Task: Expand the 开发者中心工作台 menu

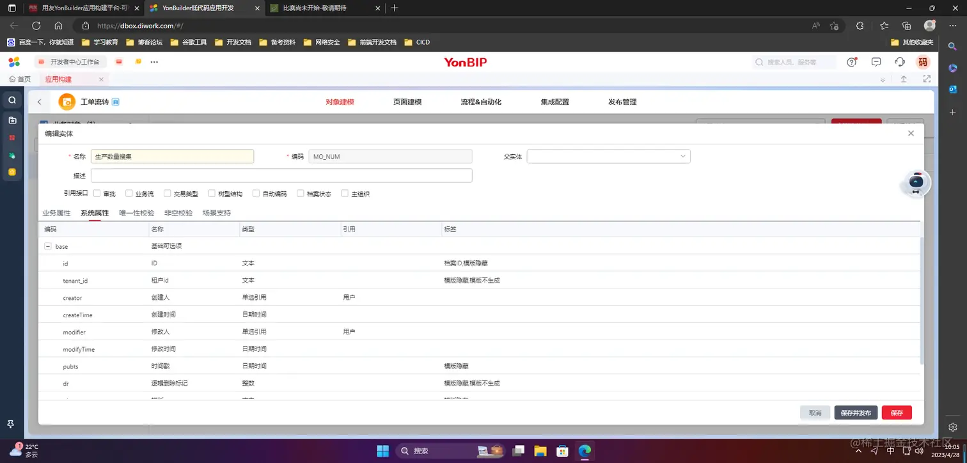Action: point(70,62)
